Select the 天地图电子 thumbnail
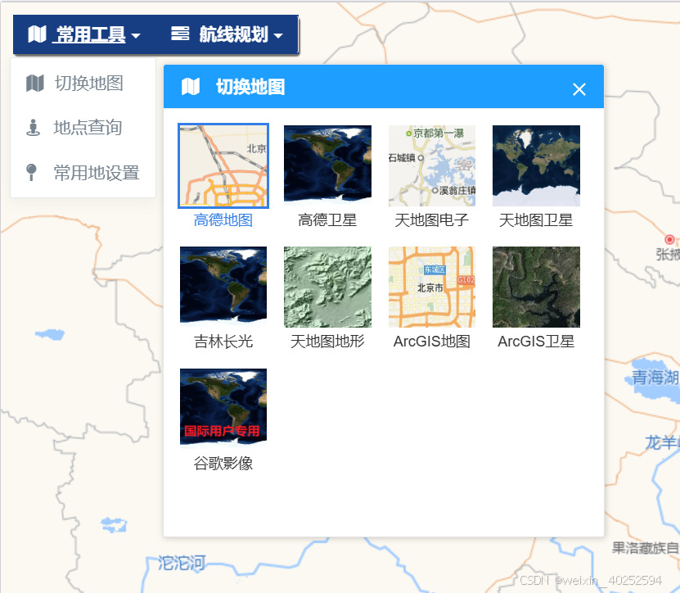Screen dimensions: 680x593 (x=432, y=165)
